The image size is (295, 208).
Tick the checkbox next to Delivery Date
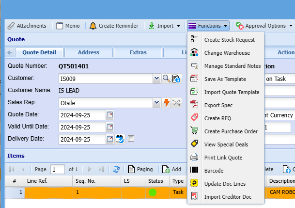point(131,139)
